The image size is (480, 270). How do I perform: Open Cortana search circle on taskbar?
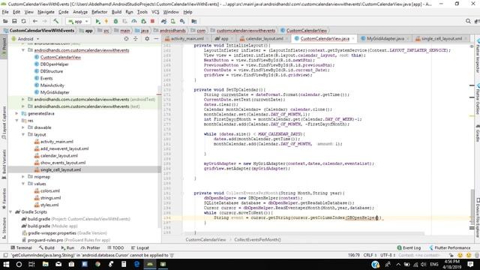click(19, 264)
